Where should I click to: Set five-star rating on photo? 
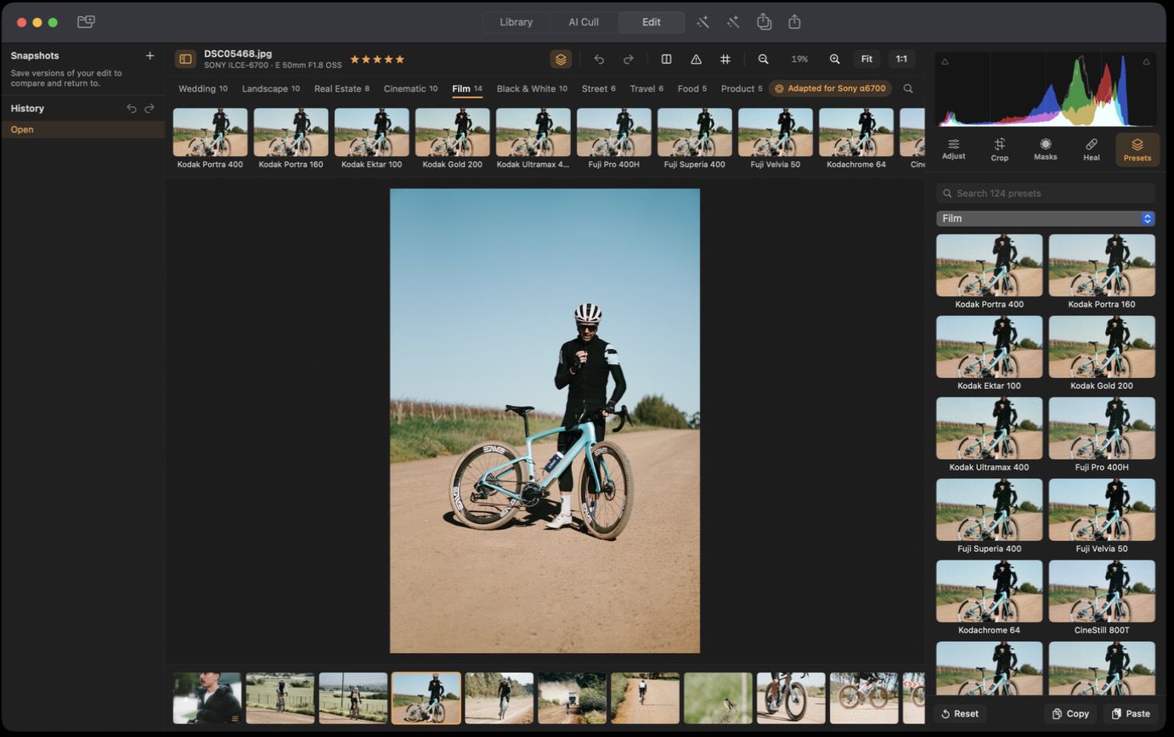point(400,59)
